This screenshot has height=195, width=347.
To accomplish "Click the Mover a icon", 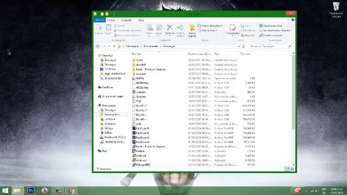I will [x=150, y=30].
